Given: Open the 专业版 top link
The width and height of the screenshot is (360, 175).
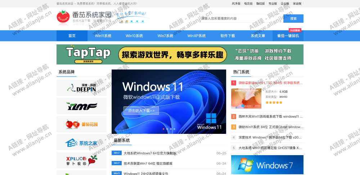Looking at the screenshot, I should 273,4.
